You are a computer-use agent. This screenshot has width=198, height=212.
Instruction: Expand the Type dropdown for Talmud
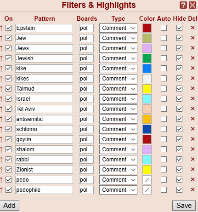point(118,89)
